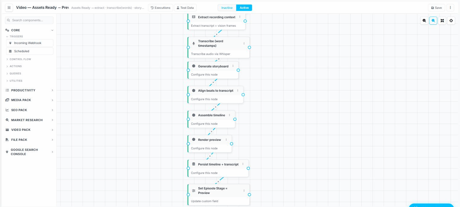
Task: Fit workflow to screen icon
Action: [442, 21]
